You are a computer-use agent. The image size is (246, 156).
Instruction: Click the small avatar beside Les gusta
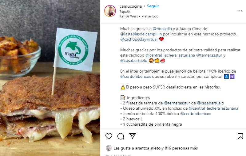tap(109, 148)
